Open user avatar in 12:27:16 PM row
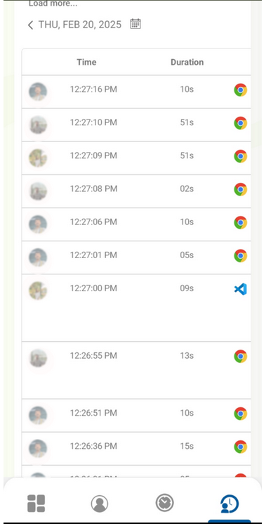Screen dimensions: 266x524 [x=38, y=91]
